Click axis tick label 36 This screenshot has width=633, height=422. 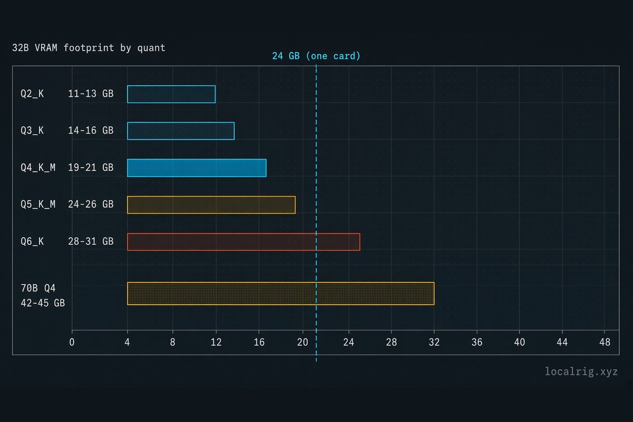click(477, 342)
